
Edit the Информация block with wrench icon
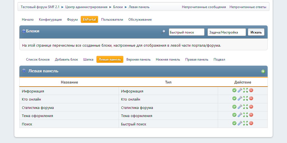tap(240, 90)
